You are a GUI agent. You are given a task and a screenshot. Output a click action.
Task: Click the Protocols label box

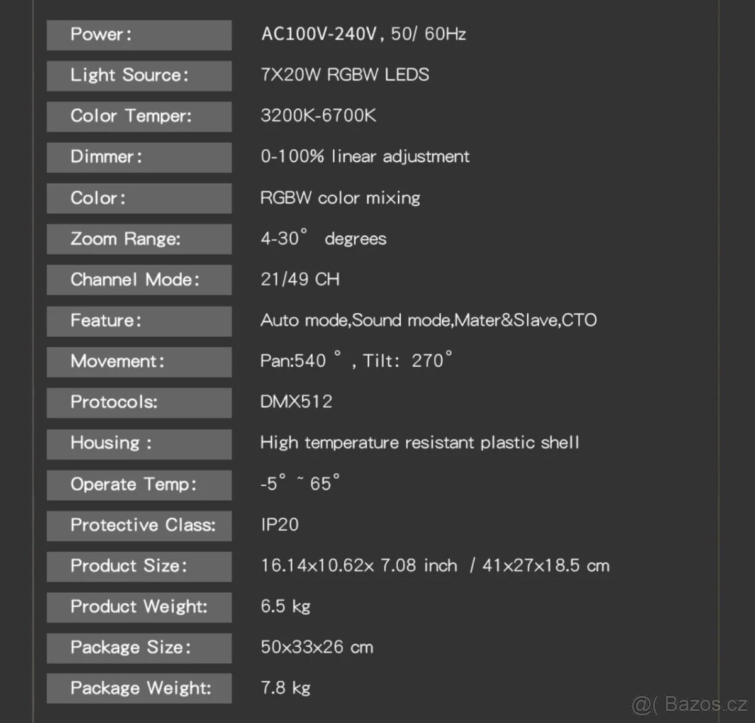(139, 402)
